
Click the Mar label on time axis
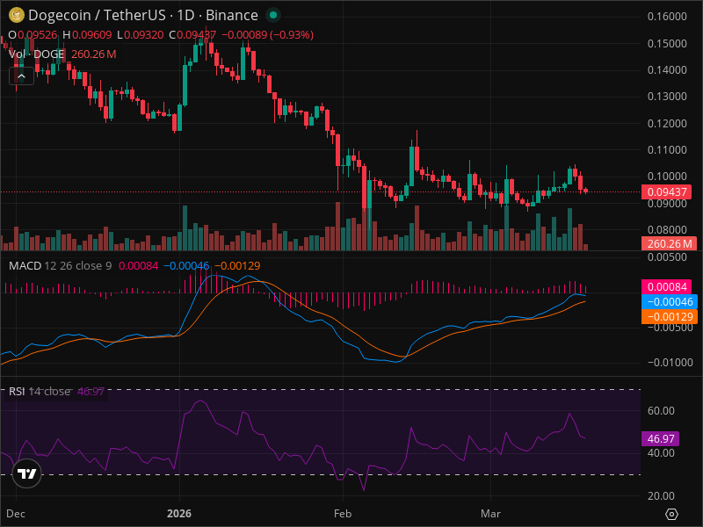click(490, 514)
